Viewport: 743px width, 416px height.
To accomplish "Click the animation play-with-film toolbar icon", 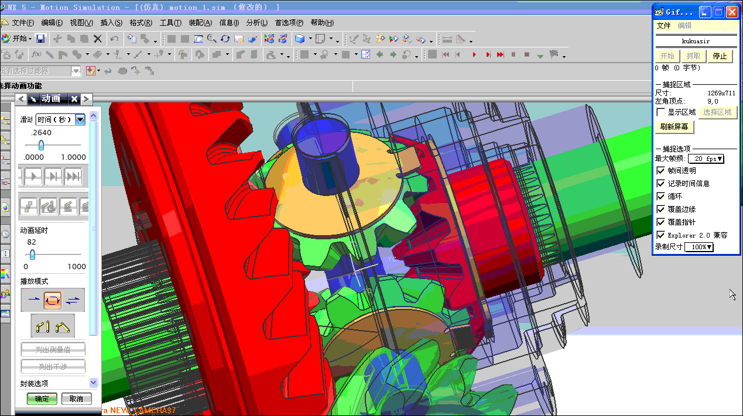I will pos(269,39).
